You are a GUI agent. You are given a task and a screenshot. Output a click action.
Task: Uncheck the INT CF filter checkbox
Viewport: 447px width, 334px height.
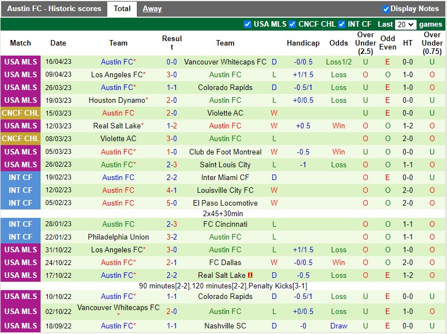pyautogui.click(x=341, y=24)
